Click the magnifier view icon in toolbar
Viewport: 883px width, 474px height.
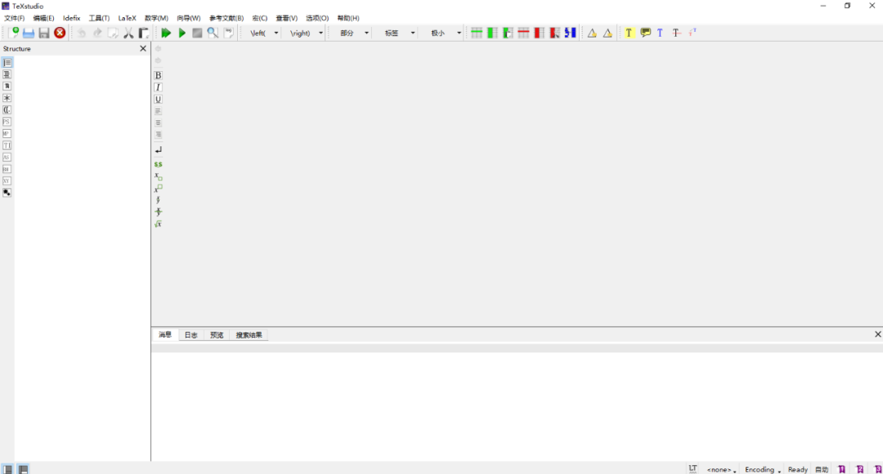(x=213, y=33)
